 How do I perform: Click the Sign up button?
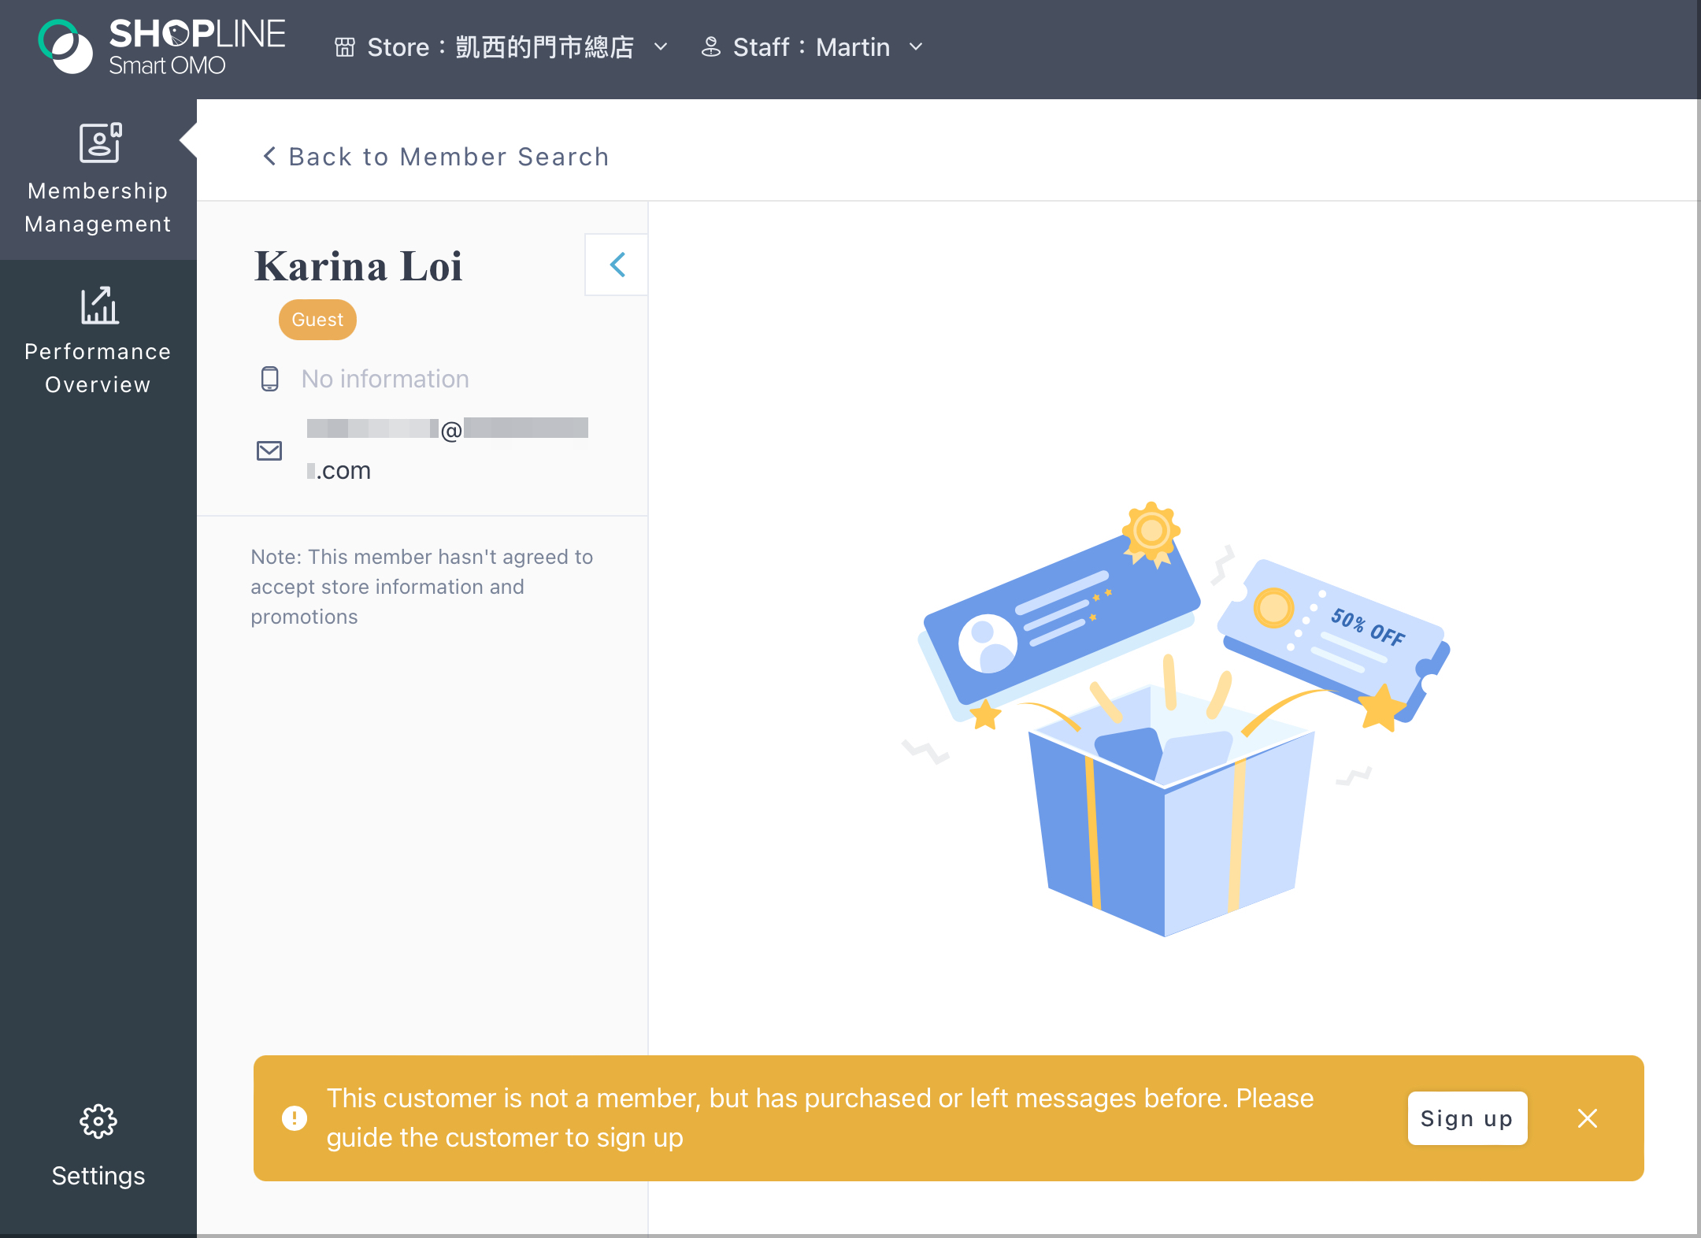pos(1467,1118)
